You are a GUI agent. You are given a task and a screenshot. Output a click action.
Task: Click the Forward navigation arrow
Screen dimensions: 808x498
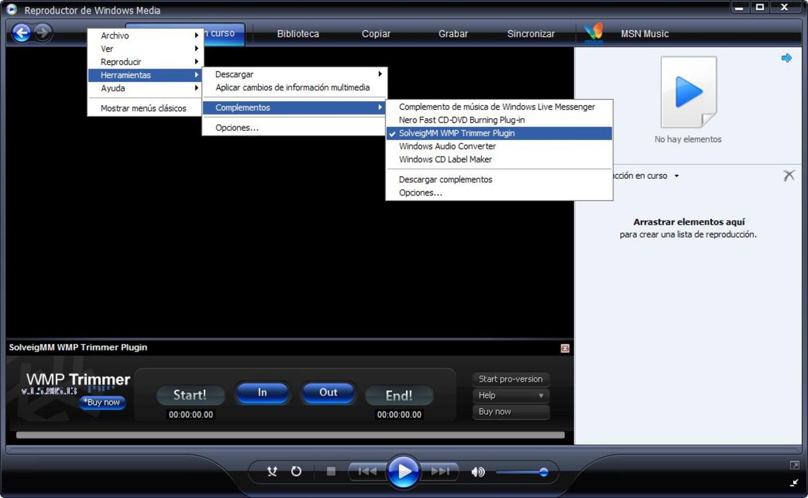point(42,33)
